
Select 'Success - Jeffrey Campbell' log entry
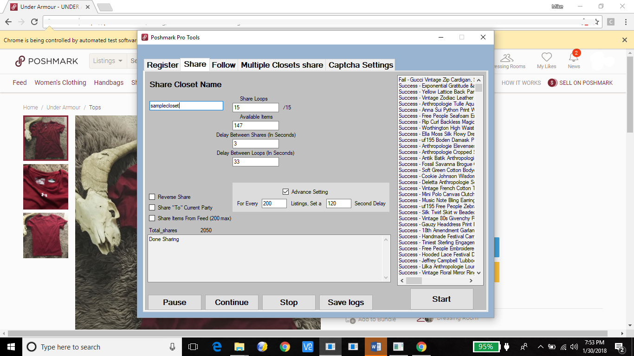pos(436,261)
